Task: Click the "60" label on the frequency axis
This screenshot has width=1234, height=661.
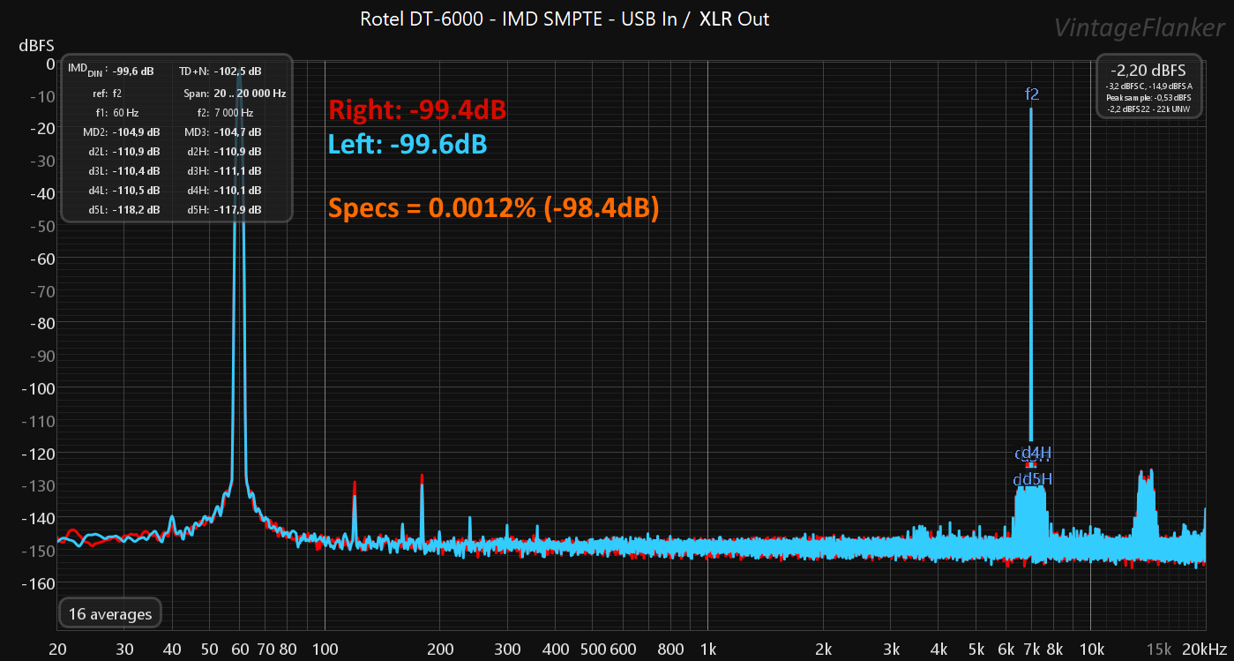Action: coord(241,650)
